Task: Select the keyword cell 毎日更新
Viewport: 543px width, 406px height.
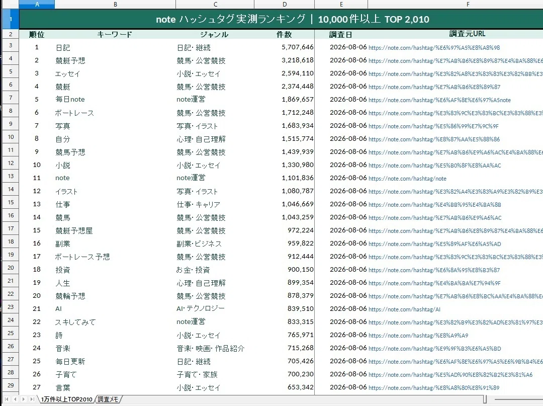Action: (70, 361)
